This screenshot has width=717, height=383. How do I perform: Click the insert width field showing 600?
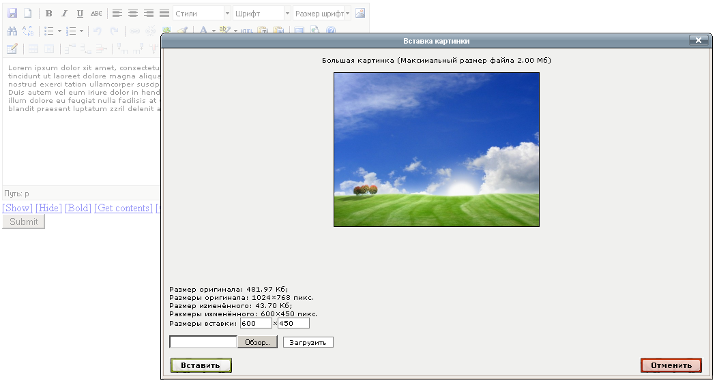click(x=256, y=323)
